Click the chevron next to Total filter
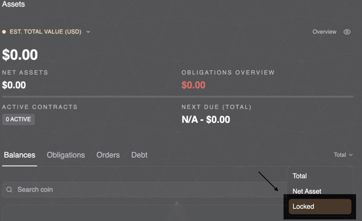 [351, 155]
